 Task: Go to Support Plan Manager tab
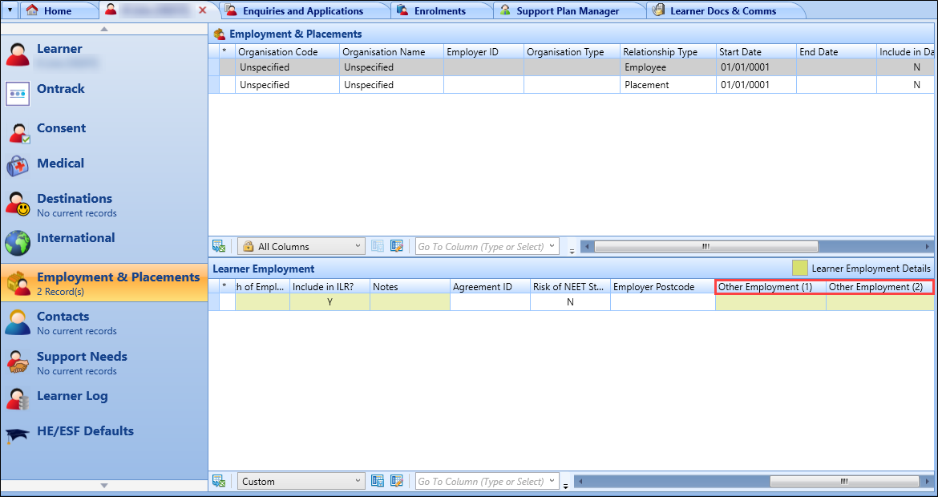(x=568, y=10)
